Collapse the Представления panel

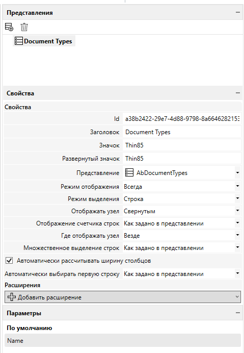pos(238,12)
